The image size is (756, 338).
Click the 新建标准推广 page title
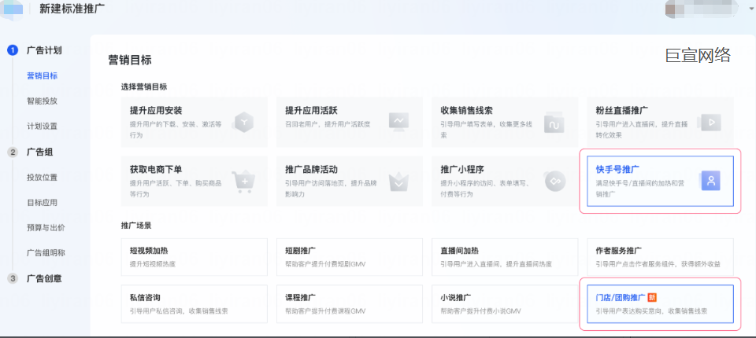coord(72,8)
